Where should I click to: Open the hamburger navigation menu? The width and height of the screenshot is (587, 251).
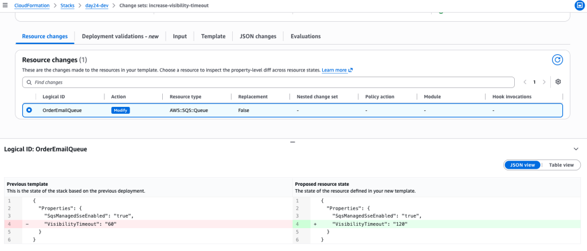tap(5, 6)
